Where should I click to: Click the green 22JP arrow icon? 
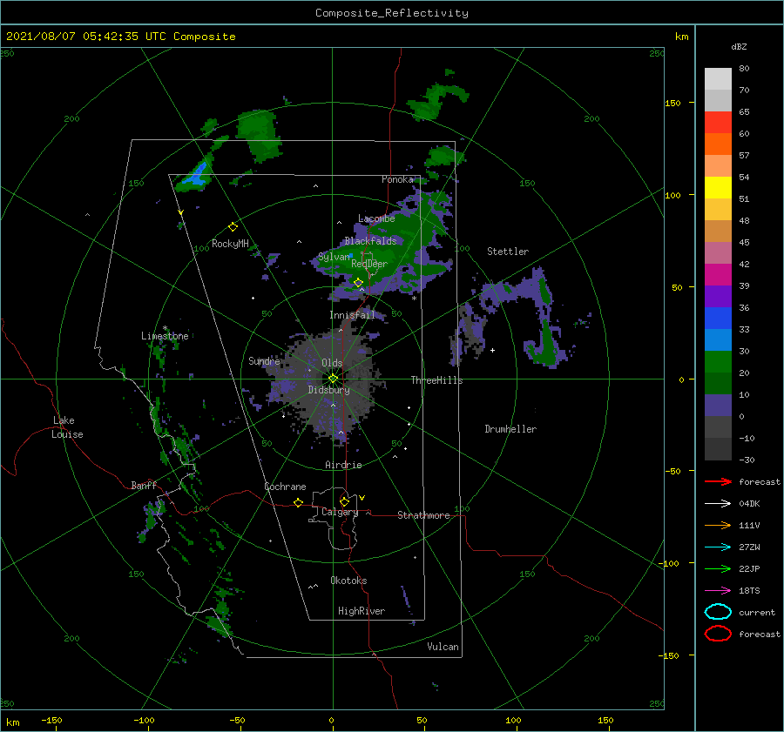pyautogui.click(x=718, y=568)
